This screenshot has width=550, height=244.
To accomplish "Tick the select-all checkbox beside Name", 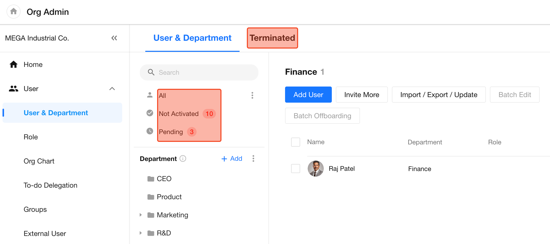I will [295, 142].
